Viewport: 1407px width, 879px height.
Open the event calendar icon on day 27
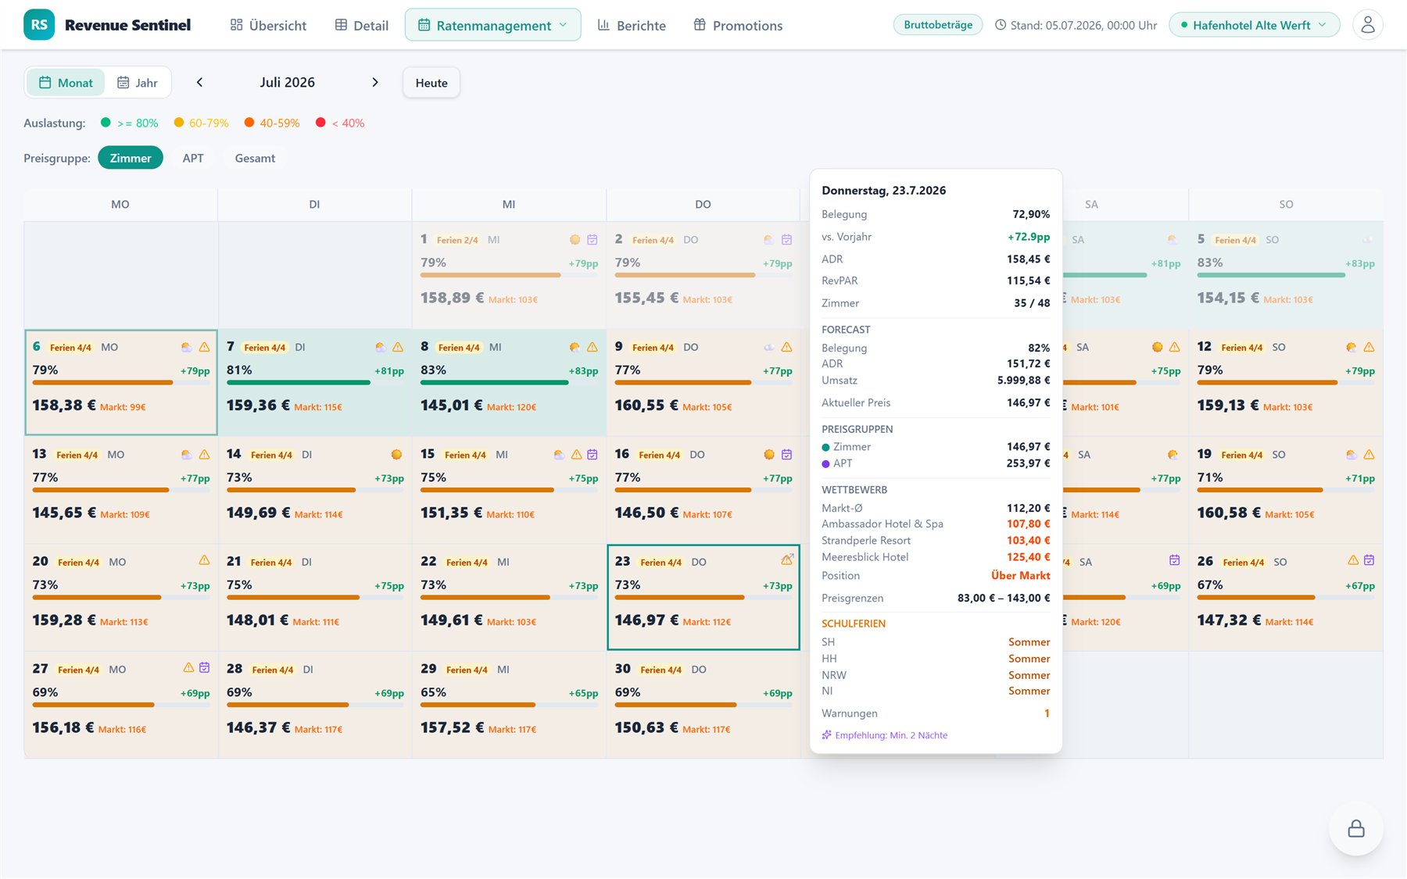tap(204, 667)
